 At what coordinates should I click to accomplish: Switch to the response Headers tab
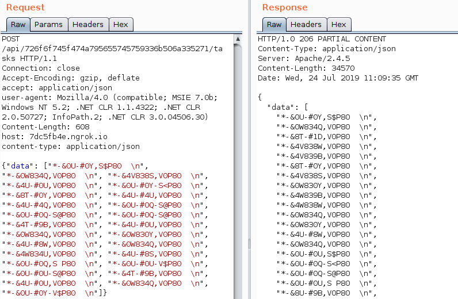(306, 25)
